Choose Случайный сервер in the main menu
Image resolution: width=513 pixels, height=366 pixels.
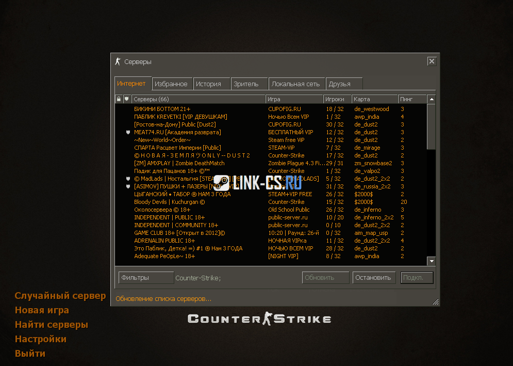(x=60, y=296)
